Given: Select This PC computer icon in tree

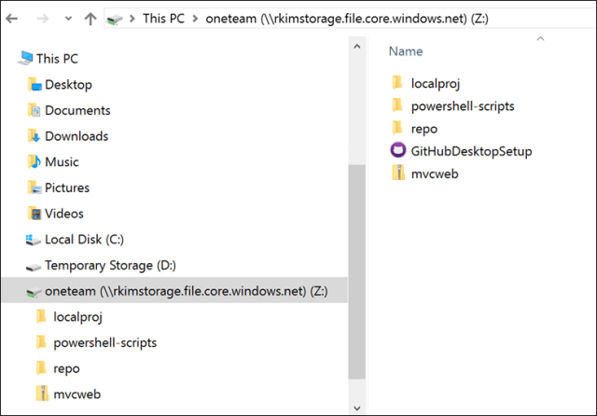Looking at the screenshot, I should [25, 58].
